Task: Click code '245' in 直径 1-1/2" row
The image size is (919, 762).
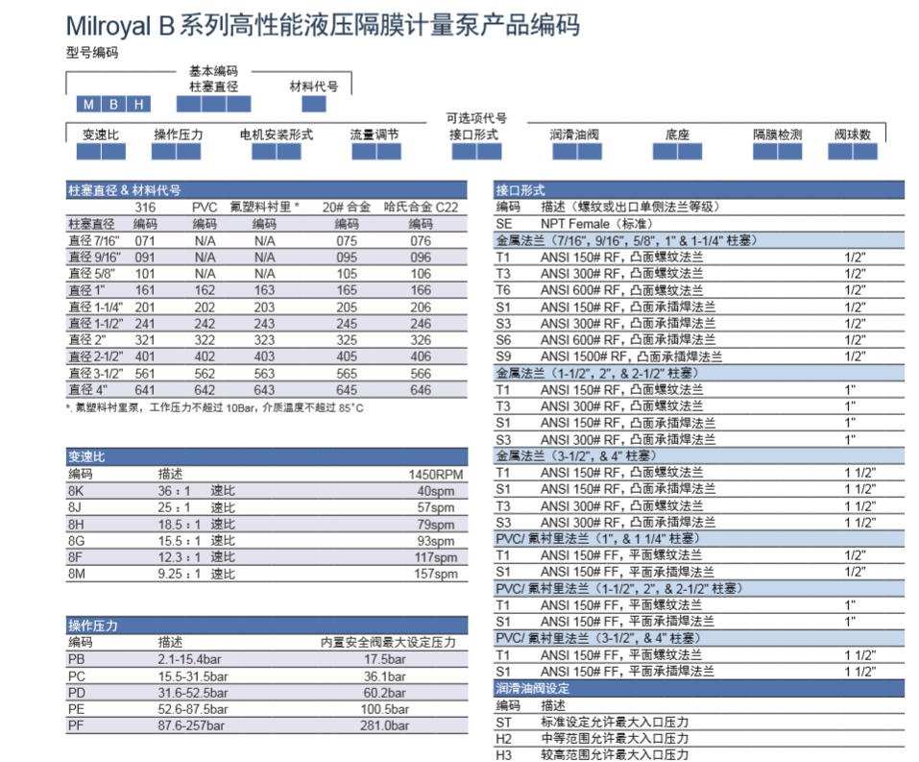Action: tap(347, 324)
